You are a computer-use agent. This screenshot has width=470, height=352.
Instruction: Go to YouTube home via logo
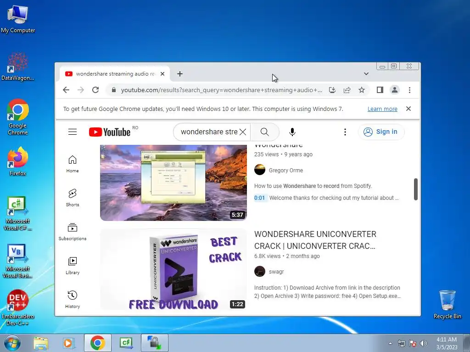click(110, 132)
